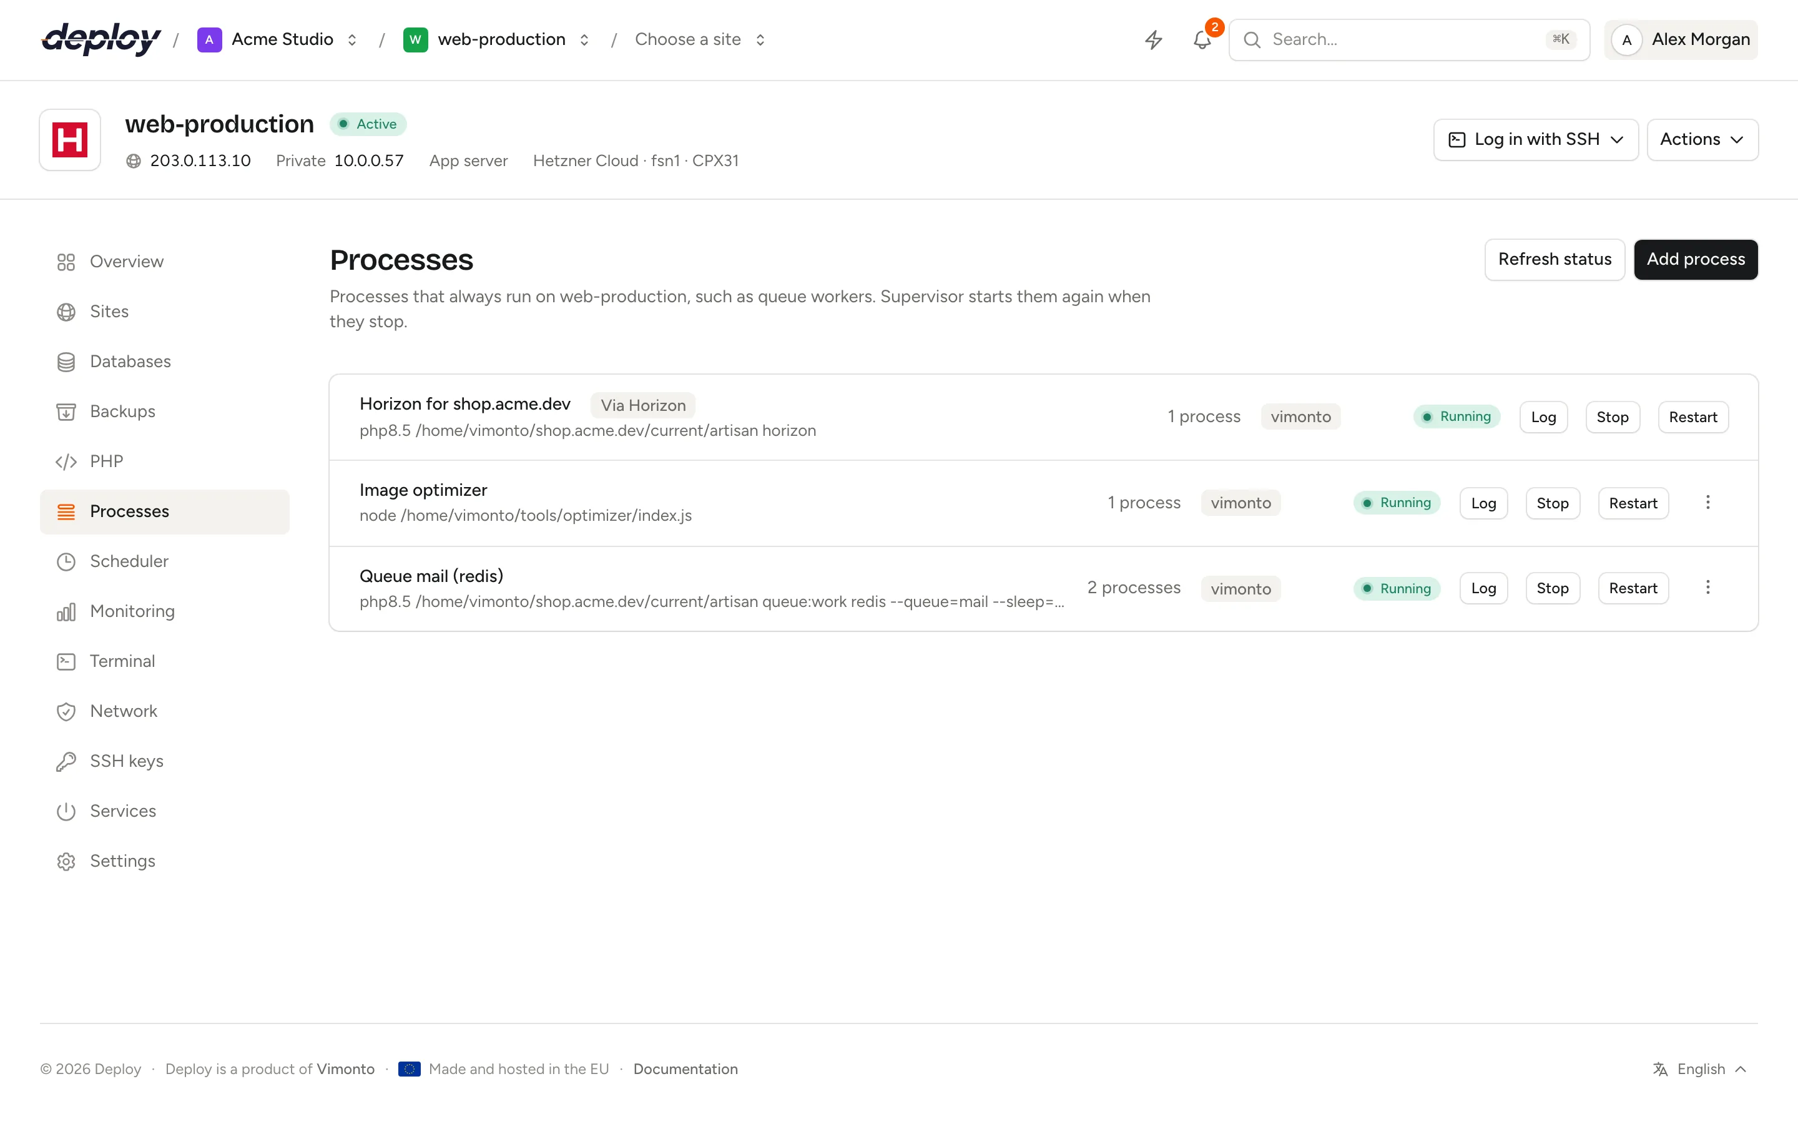This screenshot has width=1798, height=1124.
Task: Click the PHP code brackets icon
Action: coord(66,461)
